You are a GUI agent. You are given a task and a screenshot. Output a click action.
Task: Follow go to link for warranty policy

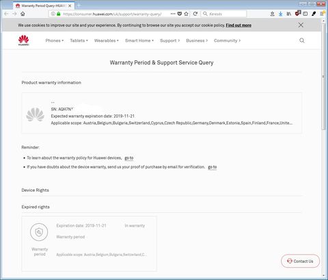click(129, 158)
